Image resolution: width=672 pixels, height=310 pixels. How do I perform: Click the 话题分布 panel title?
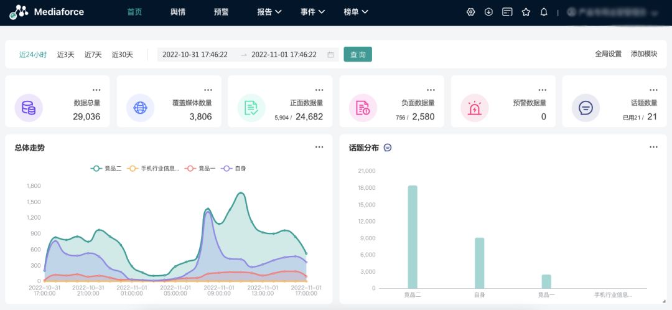tap(364, 148)
